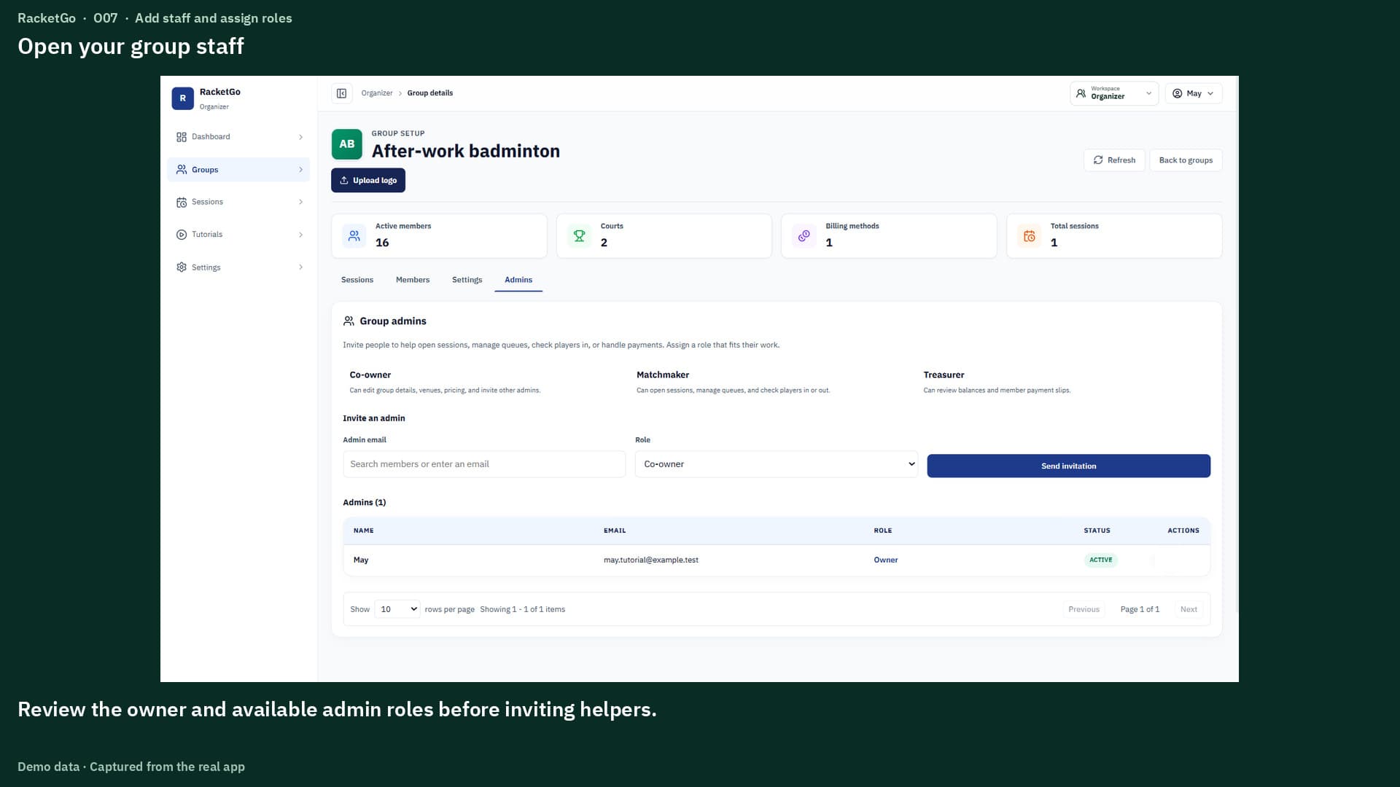
Task: Click Back to groups button
Action: [x=1186, y=160]
